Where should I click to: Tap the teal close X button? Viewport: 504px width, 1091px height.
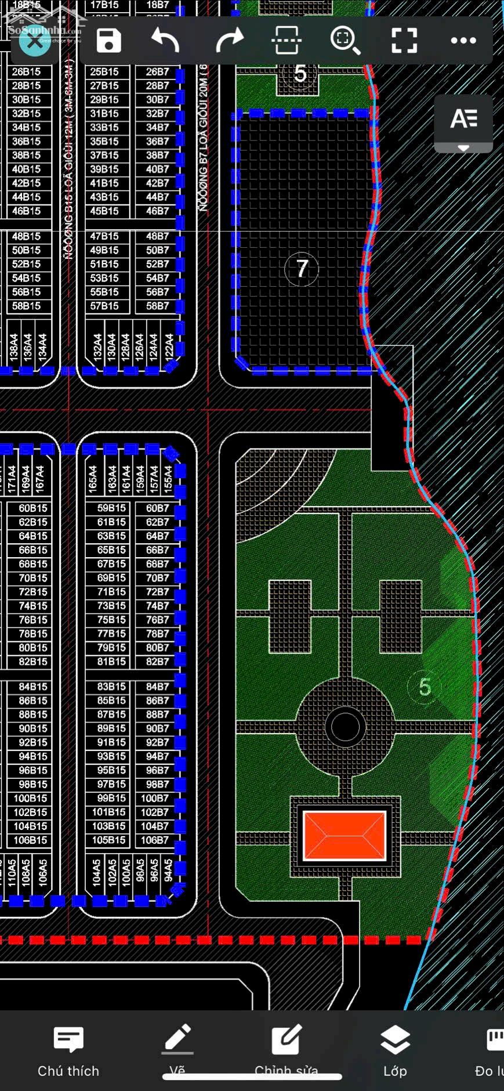[35, 41]
